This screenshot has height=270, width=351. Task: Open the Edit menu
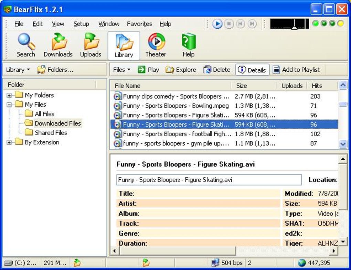(38, 24)
